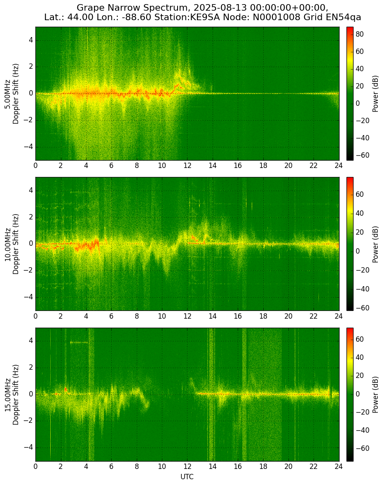384x485 pixels.
Task: Click positive "4" Doppler tick on the 5.00MHz axis
Action: point(31,40)
